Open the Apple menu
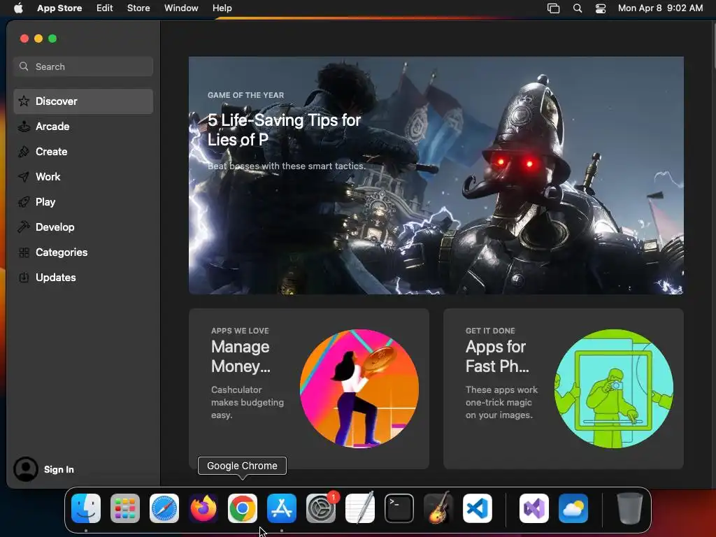 tap(18, 8)
